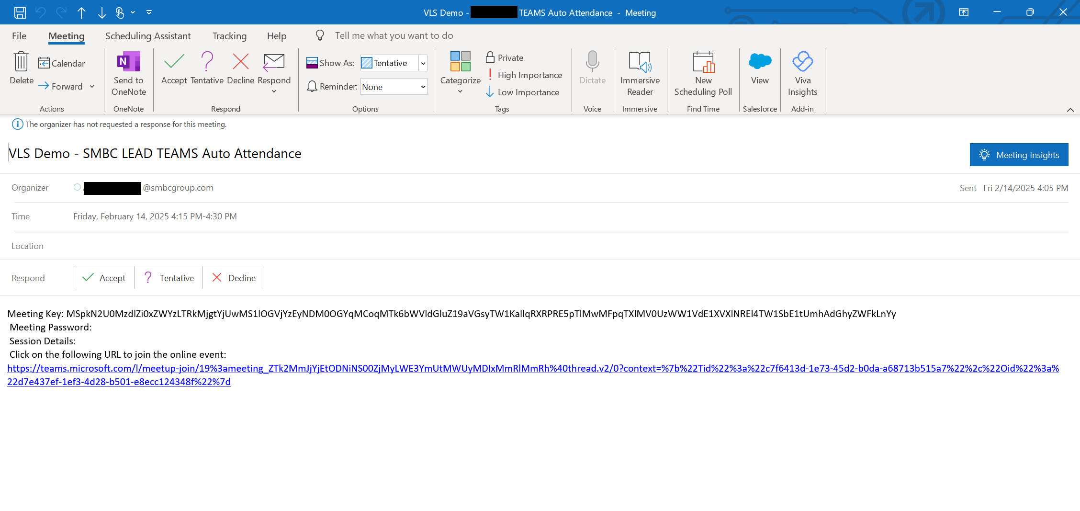Image resolution: width=1080 pixels, height=511 pixels.
Task: Collapse the ribbon with chevron
Action: tap(1070, 110)
